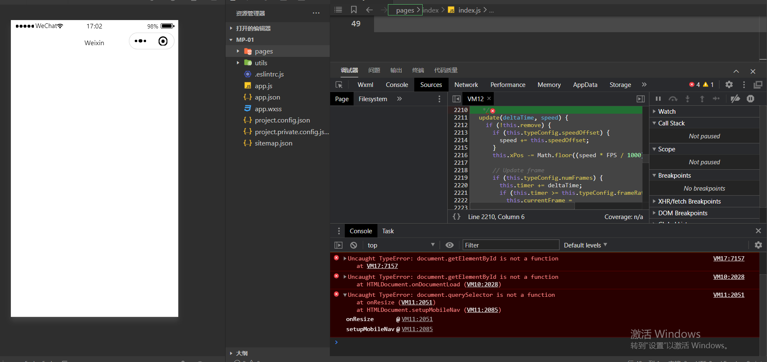Open app.json in the file tree
The height and width of the screenshot is (362, 767).
tap(267, 97)
